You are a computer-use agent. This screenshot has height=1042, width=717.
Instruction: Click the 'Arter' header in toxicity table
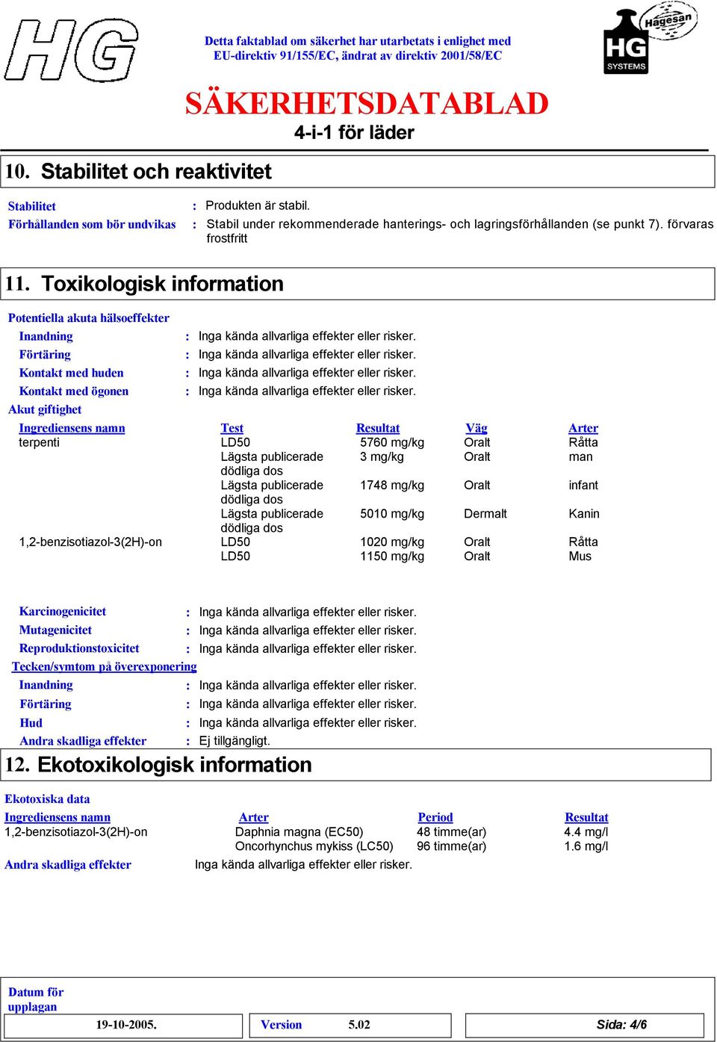pos(583,428)
